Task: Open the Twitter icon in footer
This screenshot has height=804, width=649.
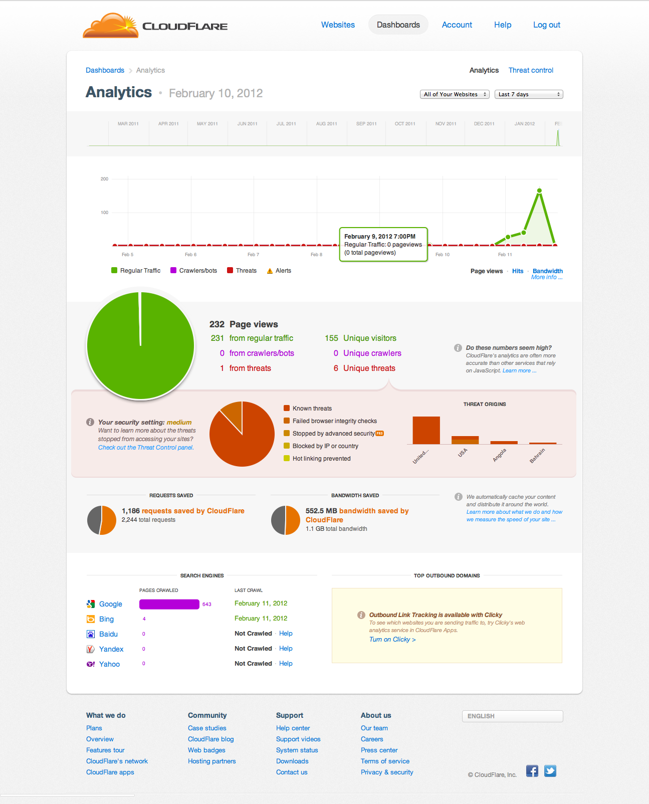Action: pyautogui.click(x=550, y=771)
